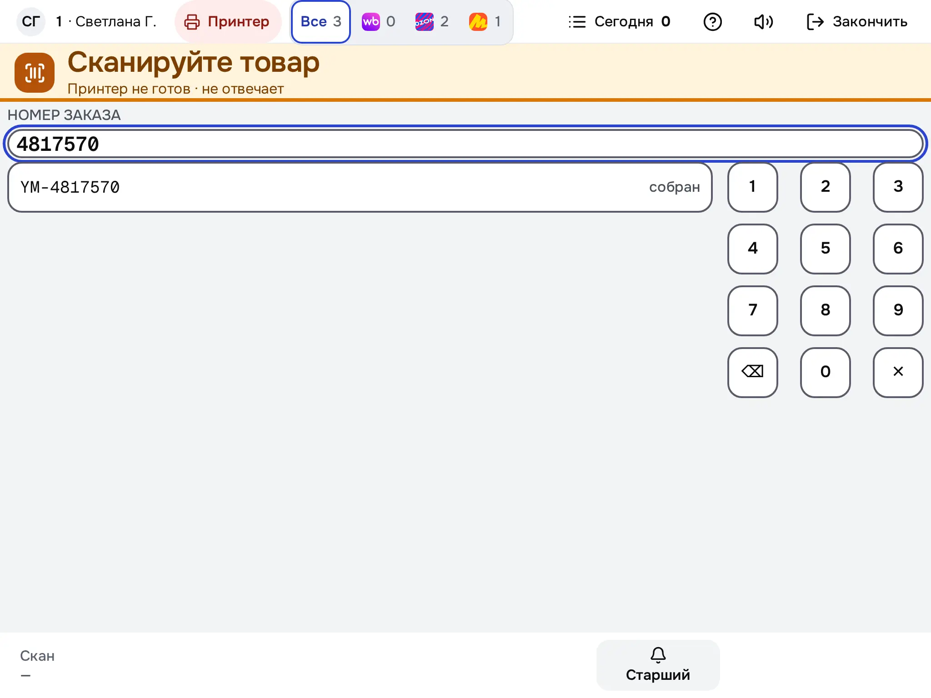This screenshot has height=698, width=931.
Task: Click the barcode scan icon in banner
Action: pos(35,73)
